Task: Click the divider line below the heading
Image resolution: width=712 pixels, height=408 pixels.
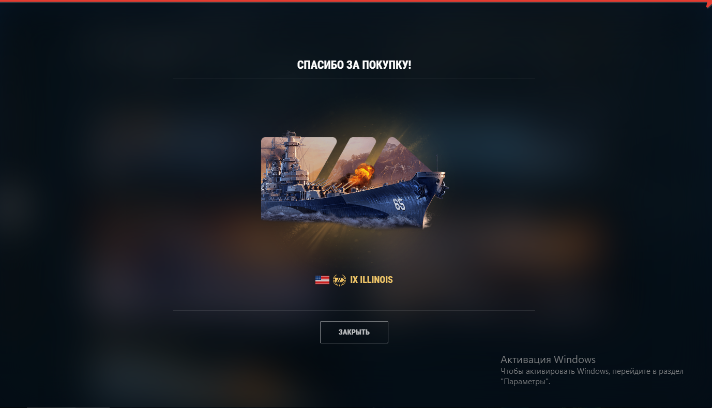Action: pos(354,79)
